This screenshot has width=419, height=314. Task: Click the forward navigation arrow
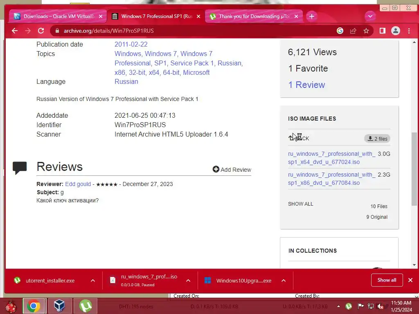28,31
